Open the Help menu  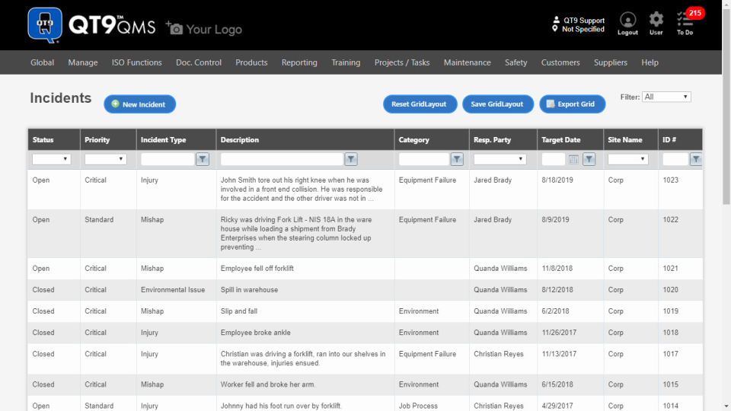coord(650,62)
